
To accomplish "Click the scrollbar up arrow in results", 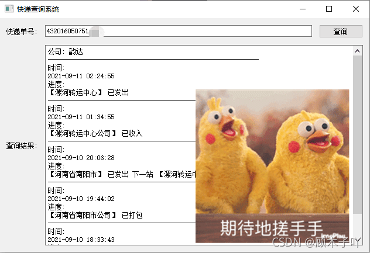I will 358,51.
